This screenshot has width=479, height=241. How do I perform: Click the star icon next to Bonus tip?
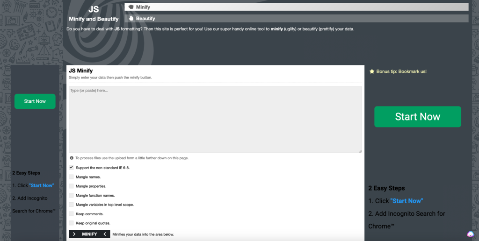tap(372, 71)
